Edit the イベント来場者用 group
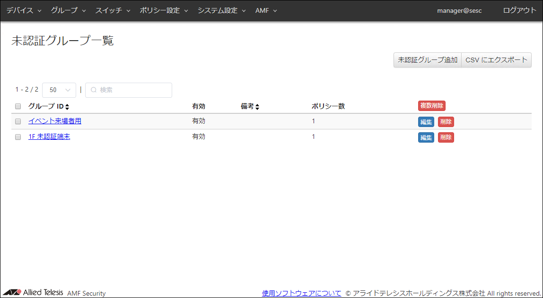Image resolution: width=543 pixels, height=298 pixels. coord(426,122)
